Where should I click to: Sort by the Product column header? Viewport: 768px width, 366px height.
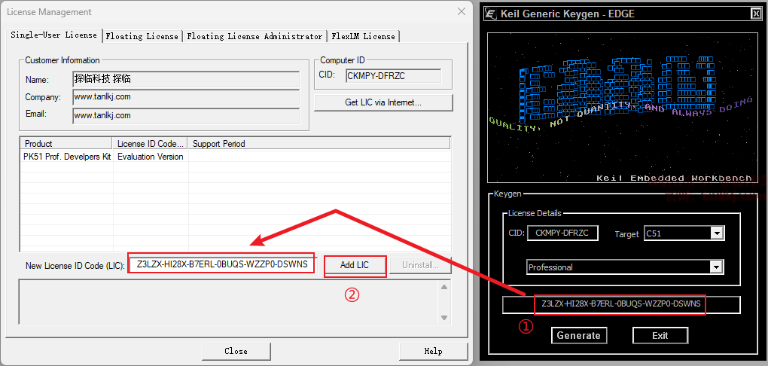pos(66,144)
